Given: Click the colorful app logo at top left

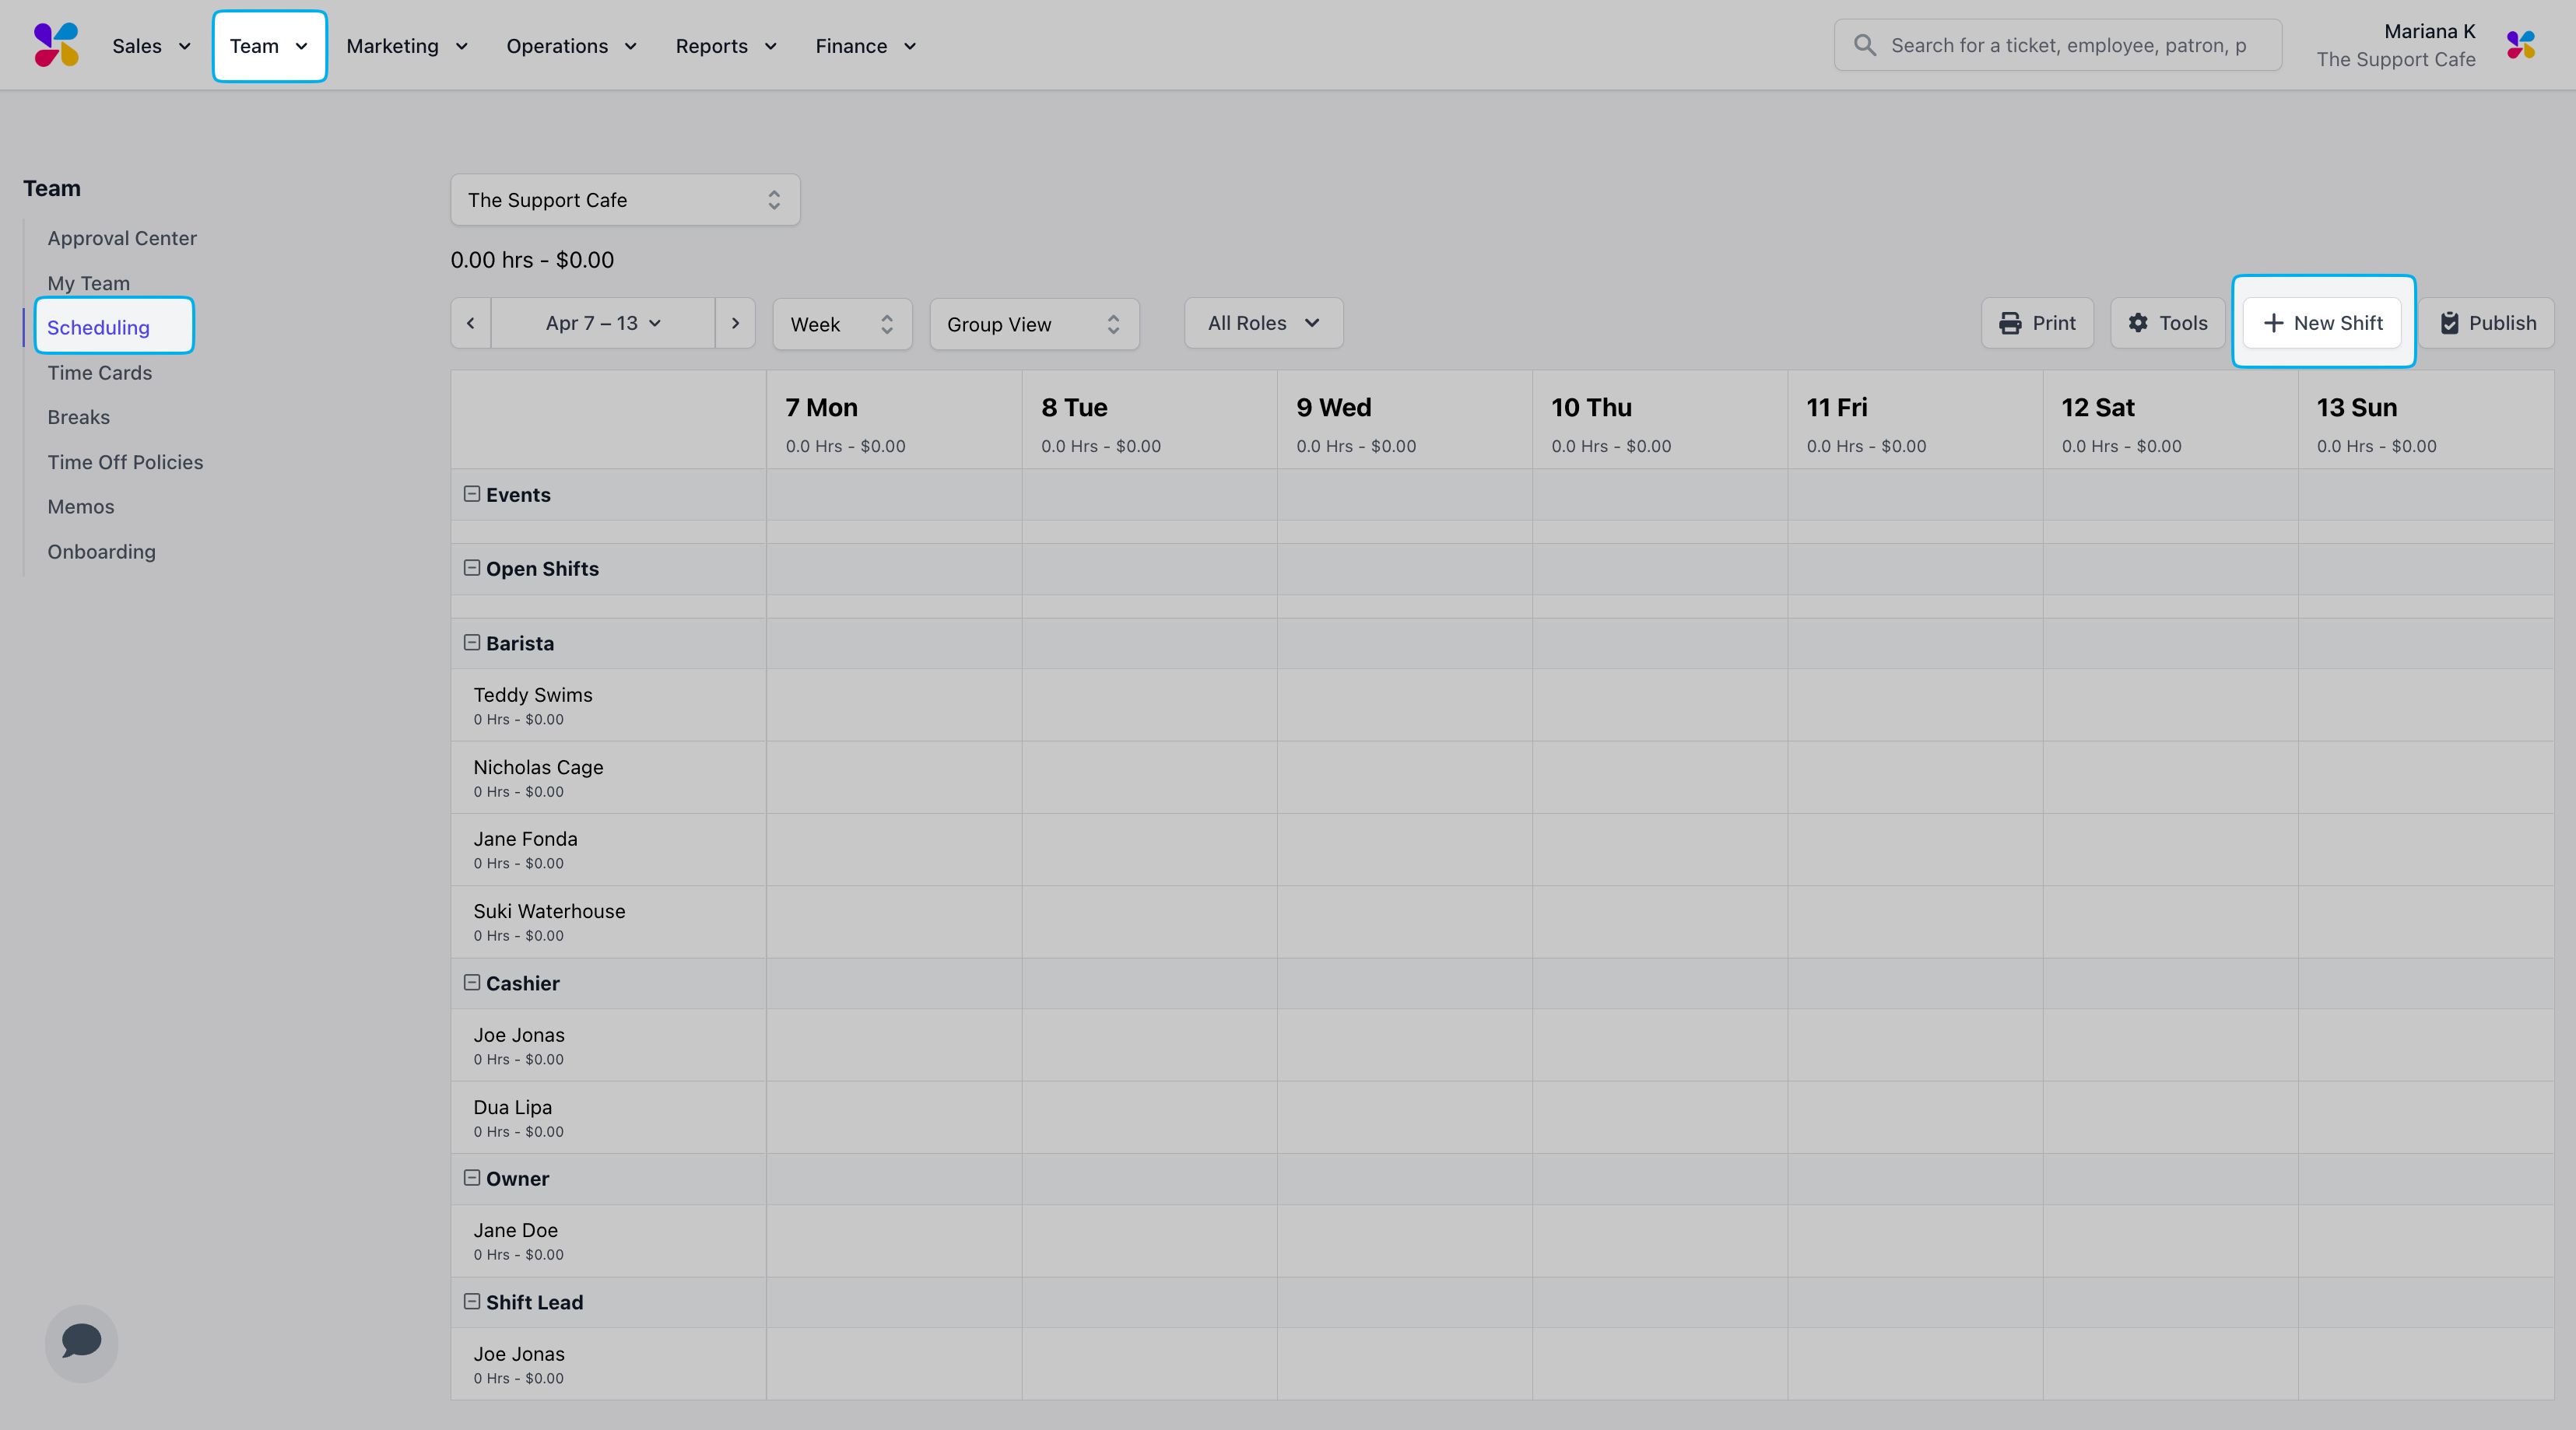Looking at the screenshot, I should pyautogui.click(x=56, y=45).
